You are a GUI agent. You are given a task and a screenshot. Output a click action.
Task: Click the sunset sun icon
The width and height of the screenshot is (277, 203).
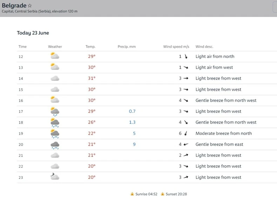(x=163, y=194)
